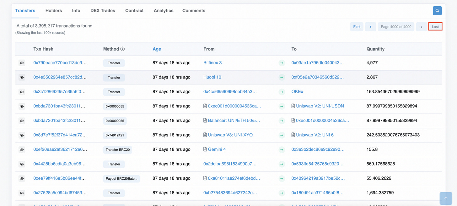Open recipient address 0x03ae1a796dfe040043
Screen dimensions: 457x206
coord(318,63)
